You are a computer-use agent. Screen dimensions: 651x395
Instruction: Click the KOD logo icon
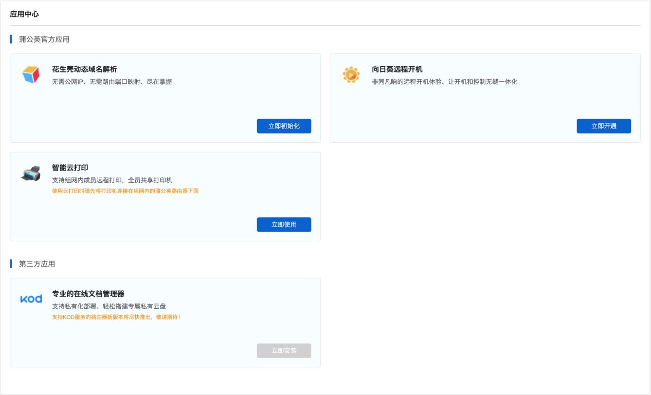pos(31,299)
